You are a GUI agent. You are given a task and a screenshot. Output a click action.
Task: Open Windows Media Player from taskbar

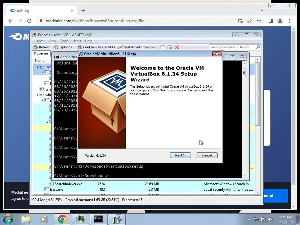[x=43, y=219]
